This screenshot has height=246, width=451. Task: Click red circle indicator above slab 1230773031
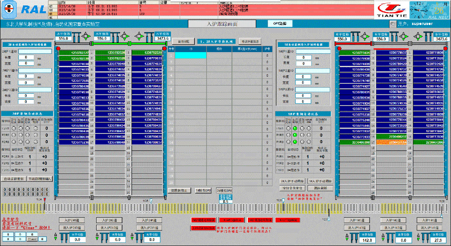(339, 48)
